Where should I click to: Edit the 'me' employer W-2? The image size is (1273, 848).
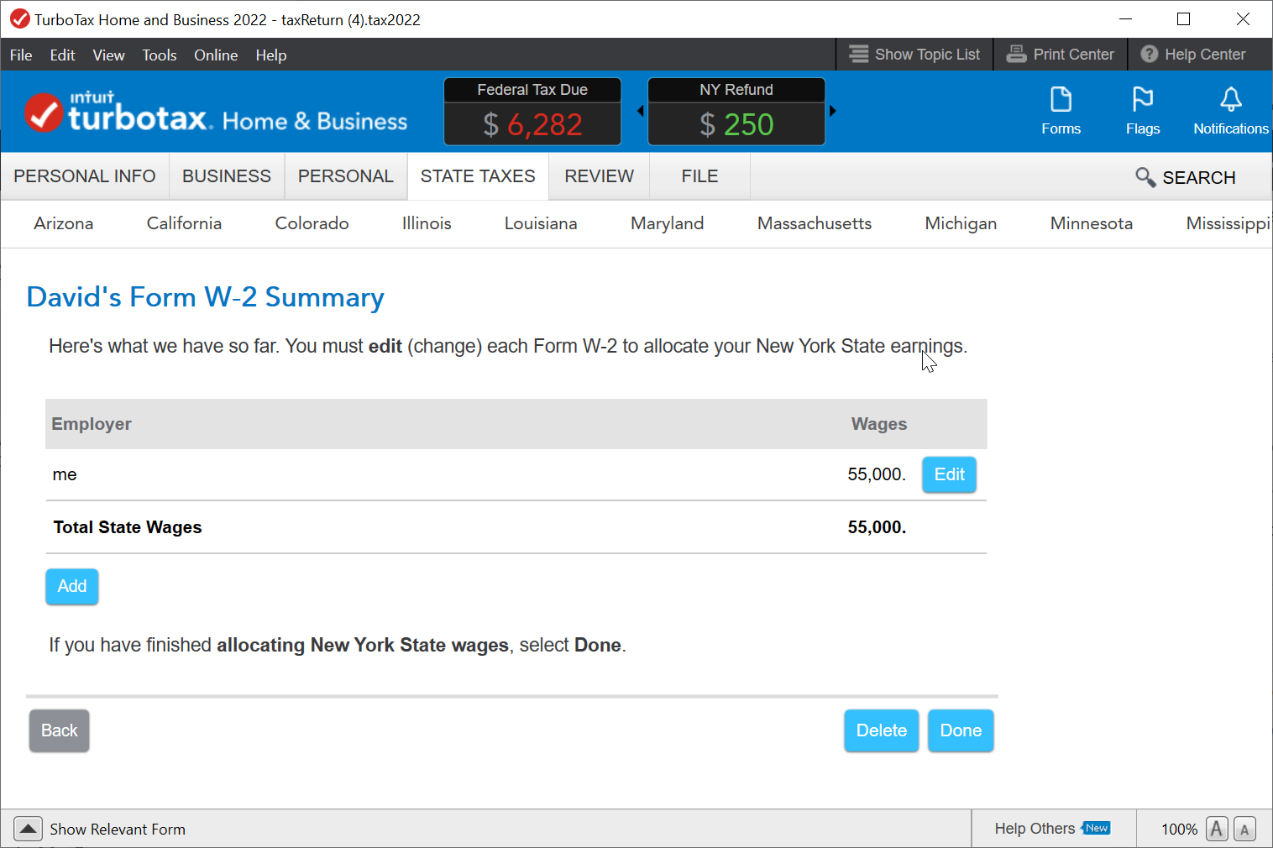click(949, 474)
